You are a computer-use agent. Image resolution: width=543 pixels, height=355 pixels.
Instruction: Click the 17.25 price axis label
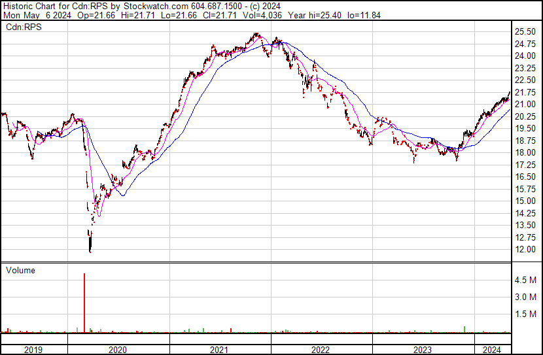click(x=525, y=165)
